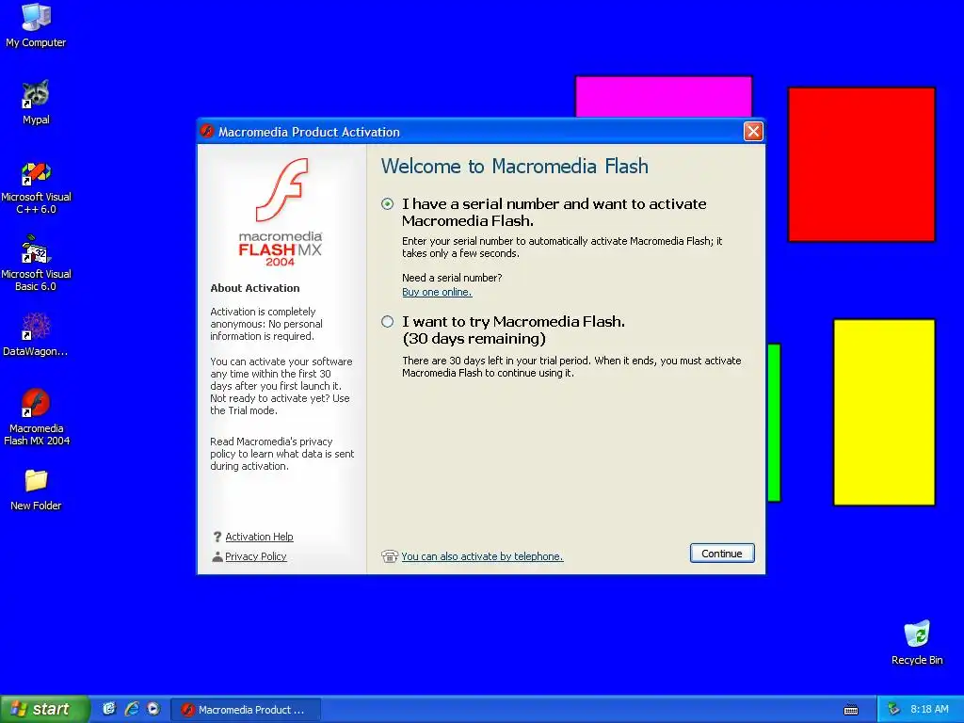Open the Activation Help link
The image size is (964, 723).
259,537
